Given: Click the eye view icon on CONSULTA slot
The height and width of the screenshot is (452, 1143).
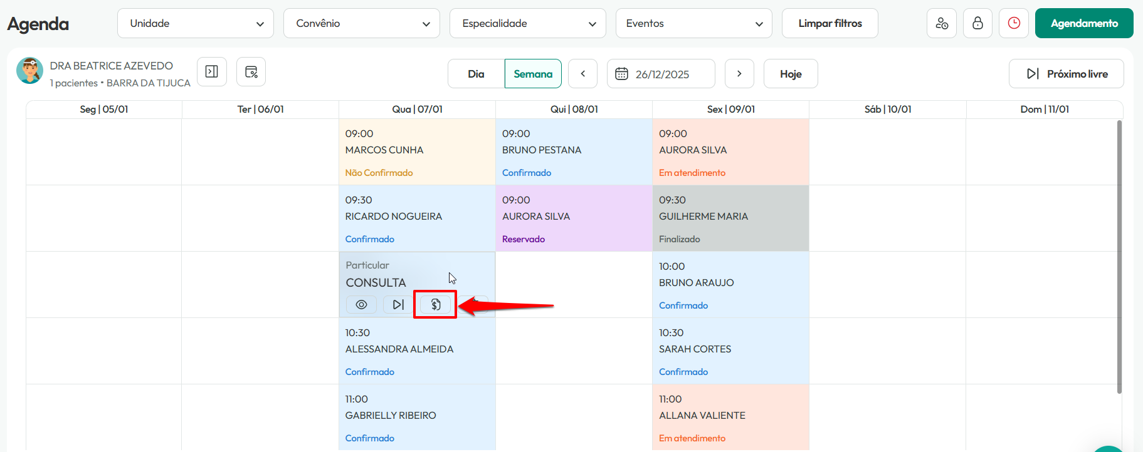Looking at the screenshot, I should [x=361, y=304].
